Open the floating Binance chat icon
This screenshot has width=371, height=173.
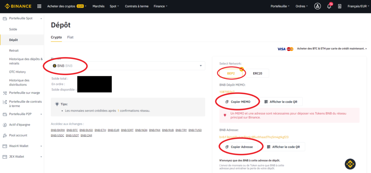pos(350,164)
